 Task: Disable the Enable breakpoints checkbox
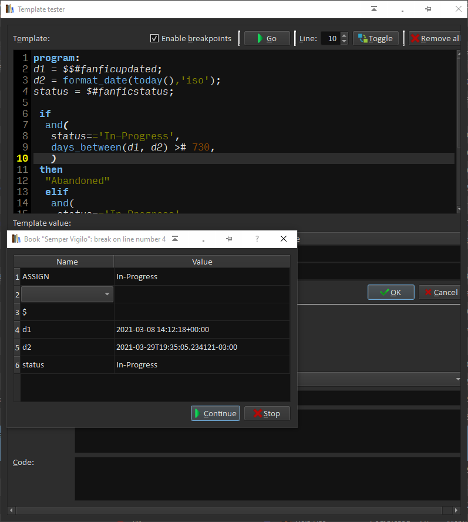point(154,38)
